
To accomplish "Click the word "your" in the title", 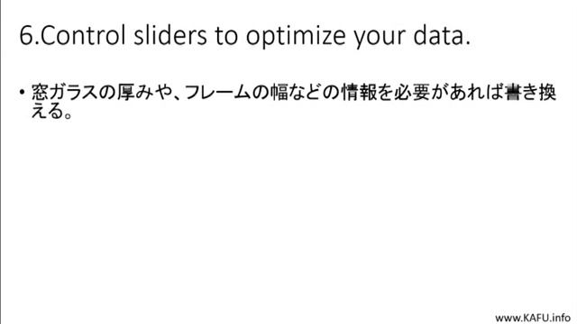I will [x=380, y=38].
